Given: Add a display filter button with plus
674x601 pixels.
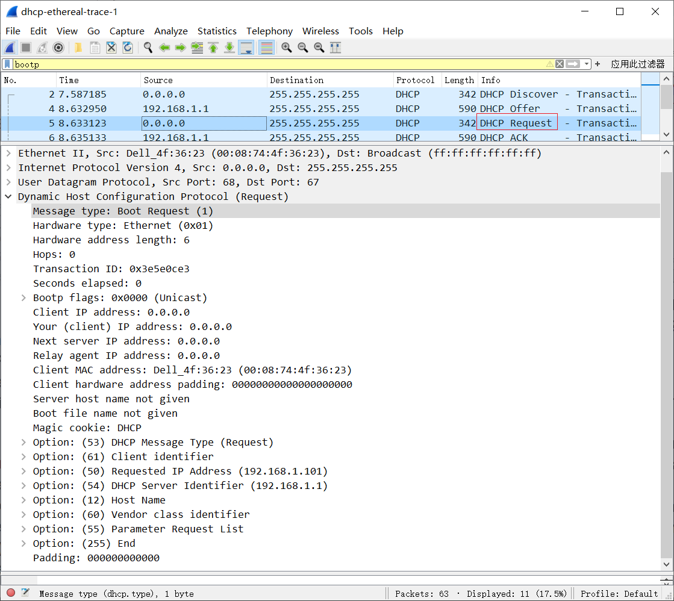Looking at the screenshot, I should (598, 64).
